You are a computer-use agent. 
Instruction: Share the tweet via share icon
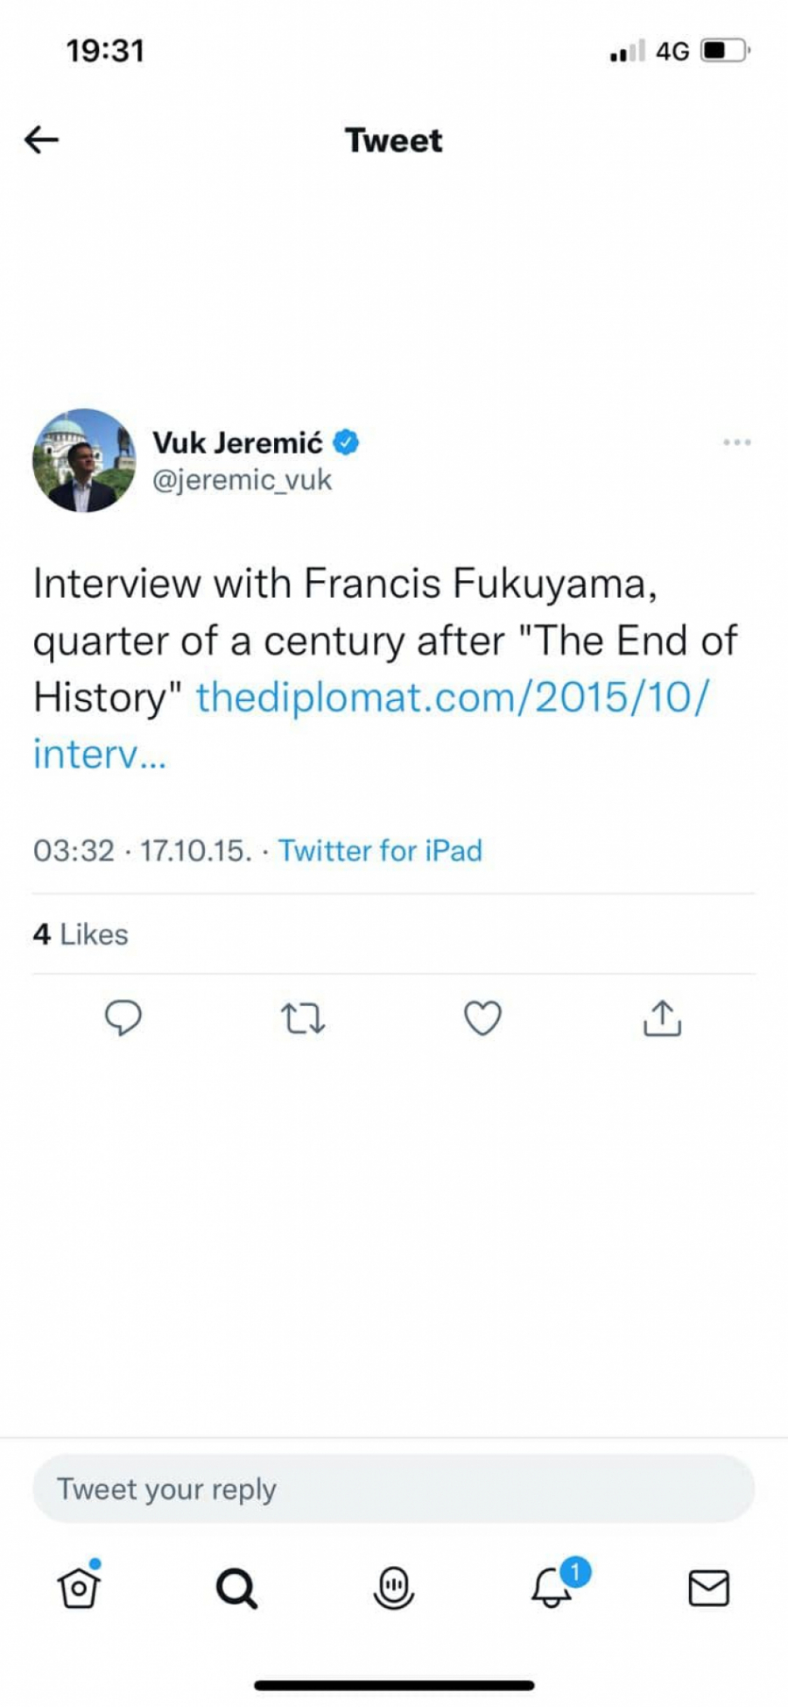662,1018
